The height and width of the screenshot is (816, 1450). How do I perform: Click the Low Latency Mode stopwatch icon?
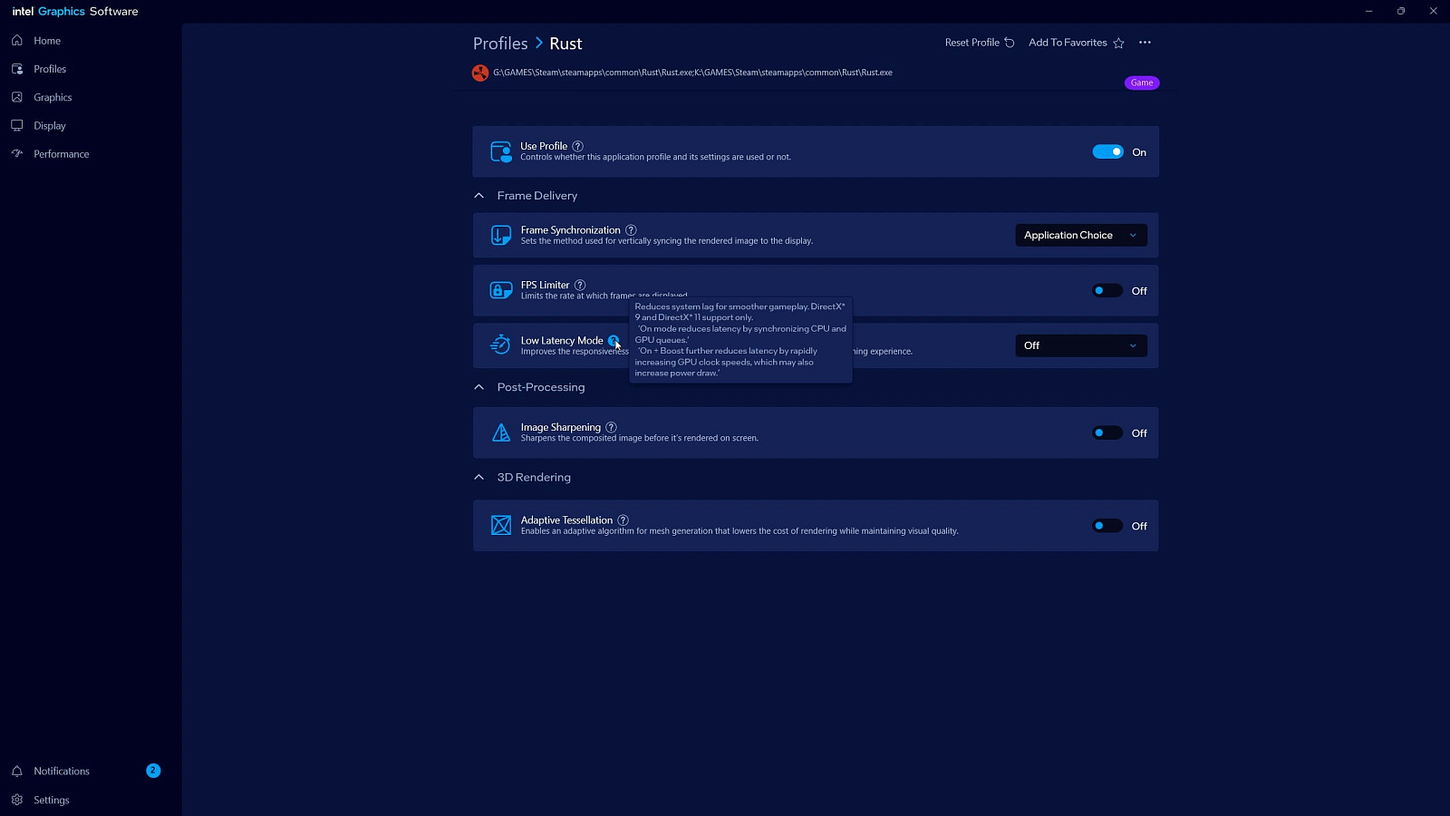500,345
